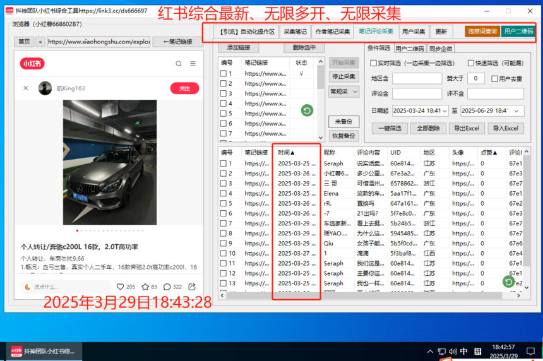Open network icon in system tray
The image size is (543, 361).
tap(441, 352)
